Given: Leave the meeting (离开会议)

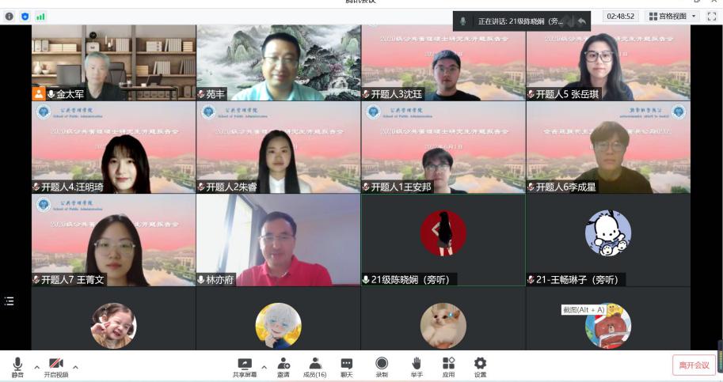Looking at the screenshot, I should point(694,365).
